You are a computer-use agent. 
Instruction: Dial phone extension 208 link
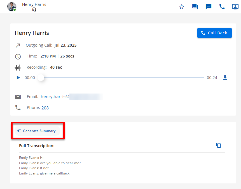[45, 108]
